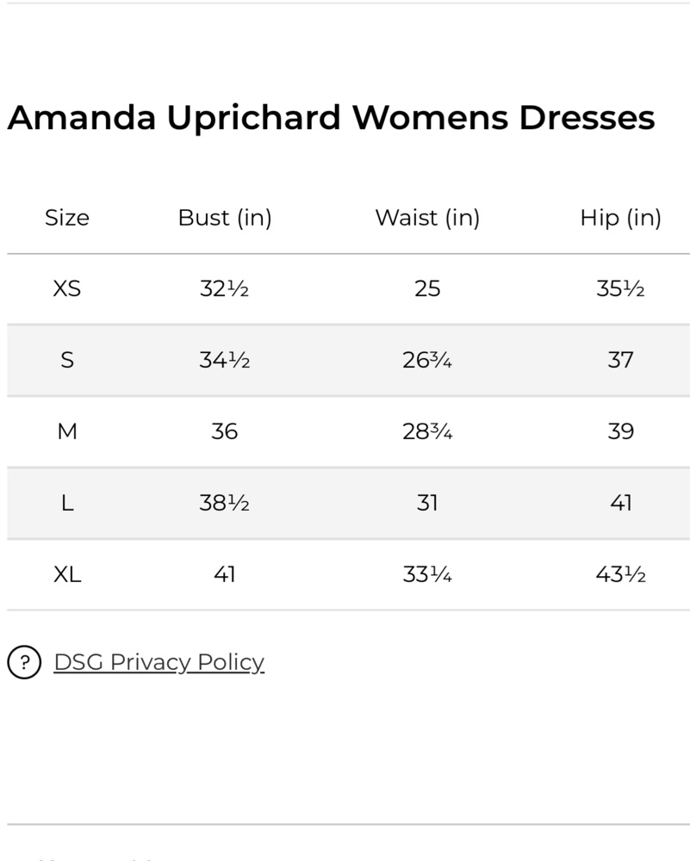Select the Size column header

pyautogui.click(x=67, y=218)
